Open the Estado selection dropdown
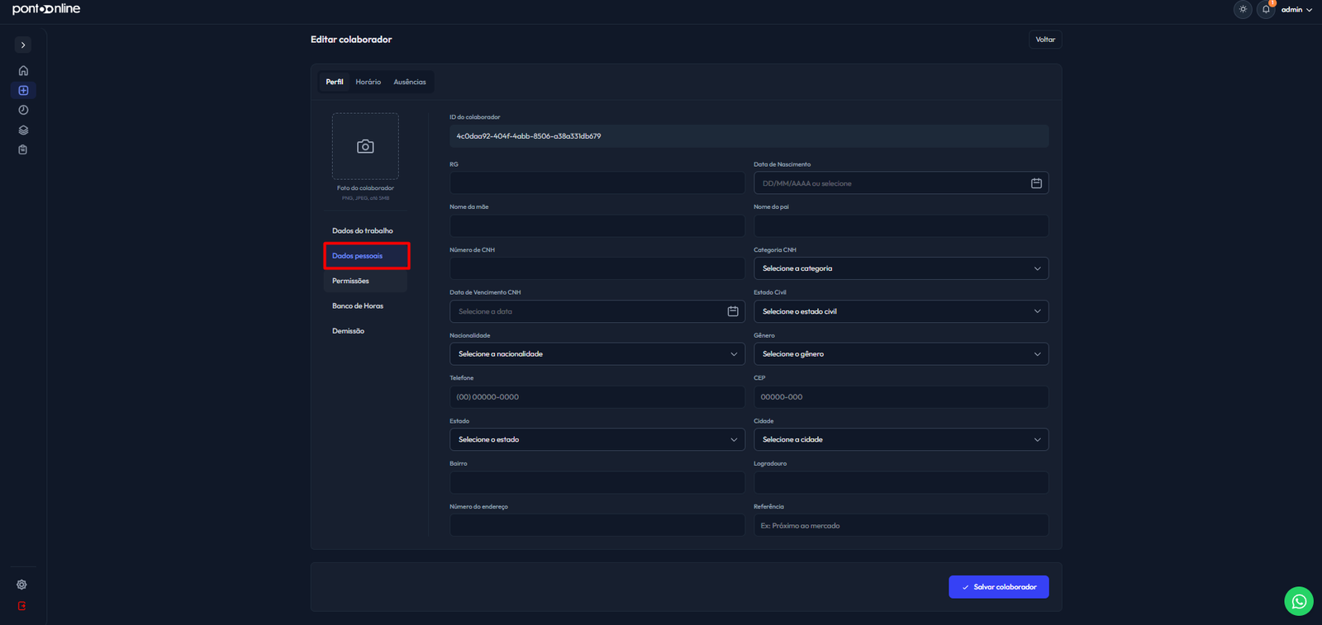The height and width of the screenshot is (625, 1322). [x=597, y=439]
